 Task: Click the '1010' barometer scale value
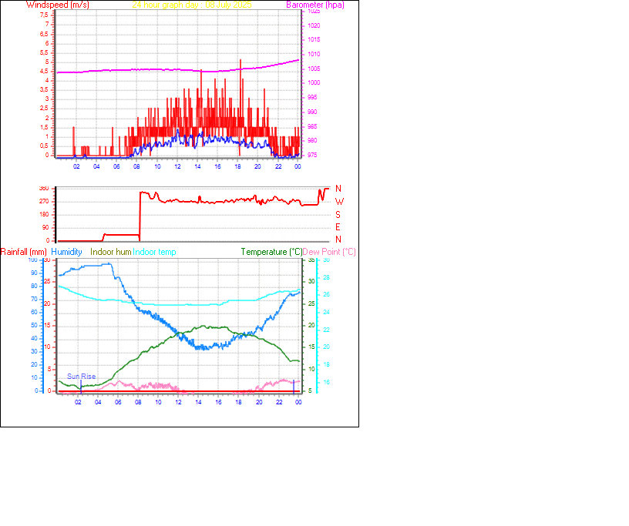pyautogui.click(x=314, y=54)
